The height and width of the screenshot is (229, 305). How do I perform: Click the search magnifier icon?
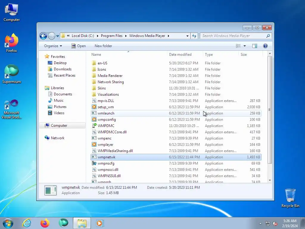click(268, 36)
